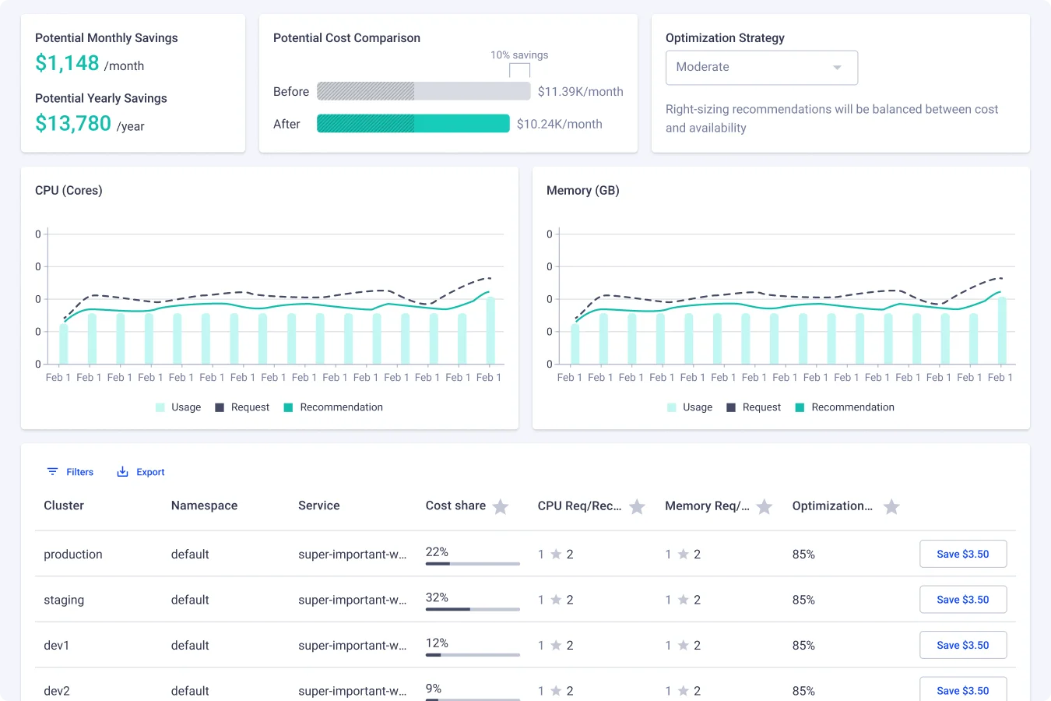Image resolution: width=1051 pixels, height=701 pixels.
Task: Click 85% optimization value in staging row
Action: click(x=803, y=600)
